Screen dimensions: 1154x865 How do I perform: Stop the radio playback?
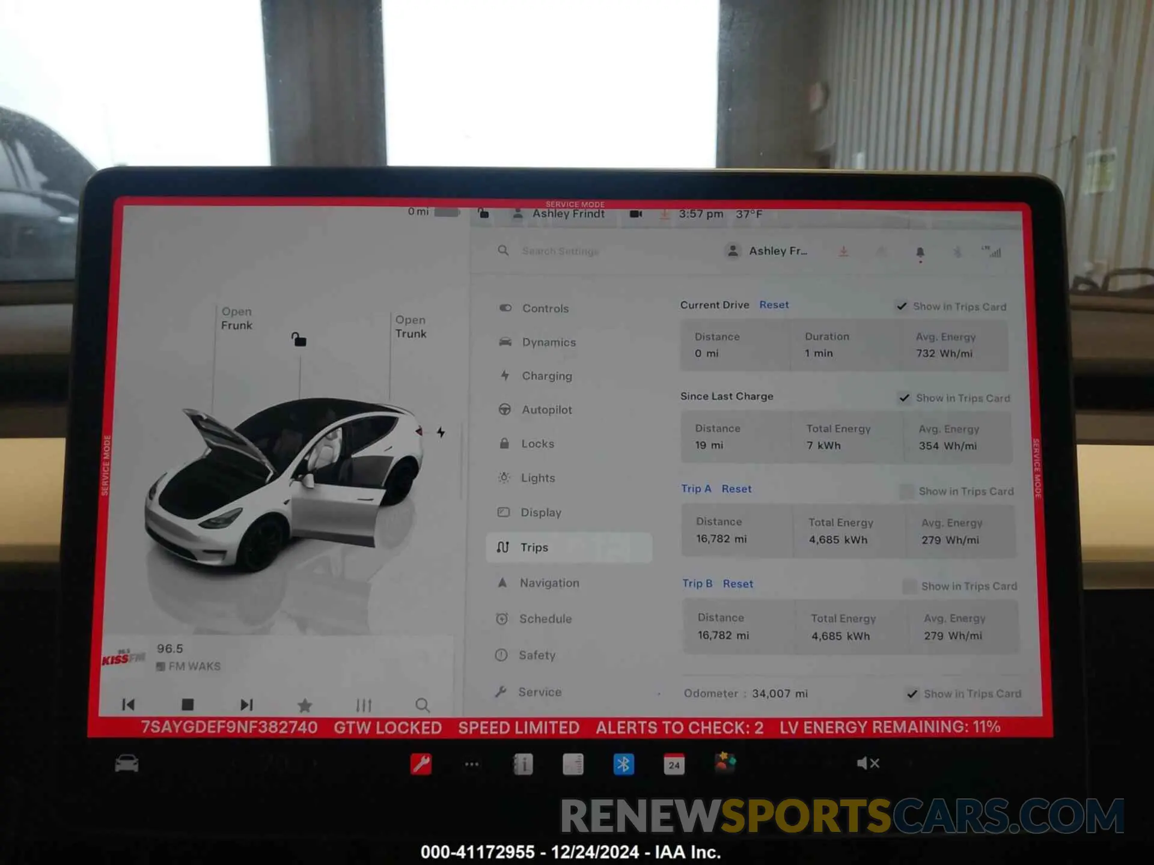tap(188, 704)
